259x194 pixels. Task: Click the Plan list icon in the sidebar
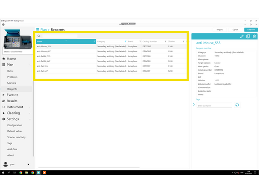click(x=3, y=65)
